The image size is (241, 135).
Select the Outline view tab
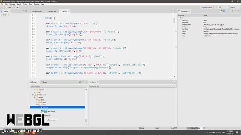point(5,12)
